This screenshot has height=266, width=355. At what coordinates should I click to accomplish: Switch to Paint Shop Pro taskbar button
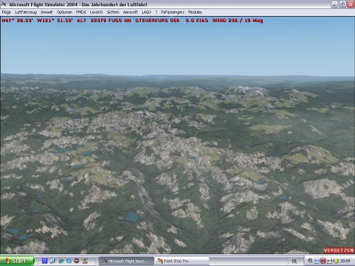click(x=182, y=261)
